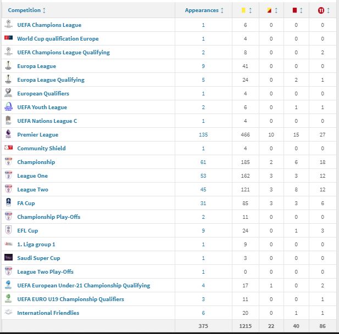This screenshot has height=334, width=339.
Task: Sort by red cards using arrows
Action: click(x=302, y=10)
